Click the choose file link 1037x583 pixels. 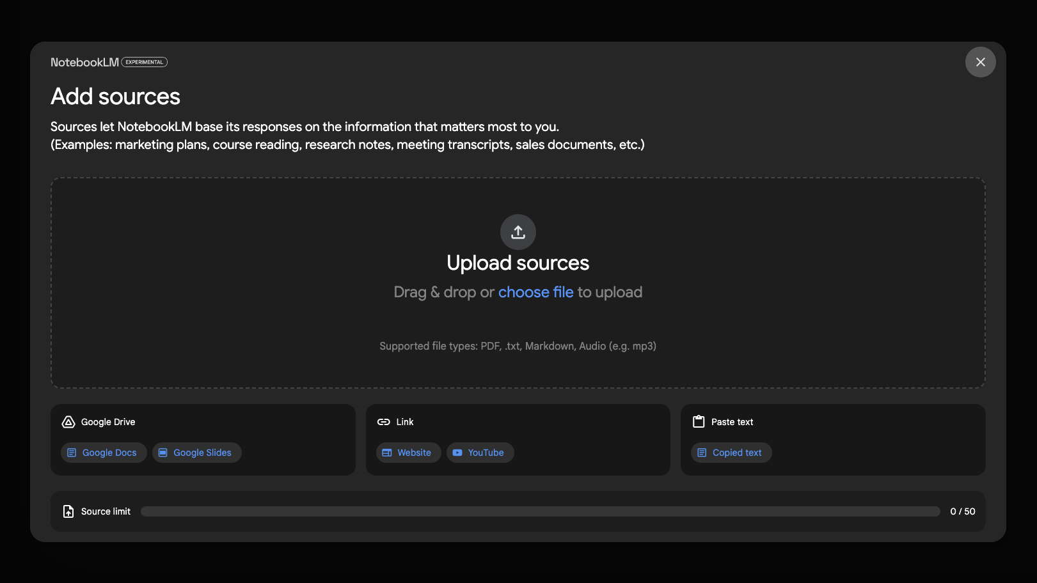535,292
